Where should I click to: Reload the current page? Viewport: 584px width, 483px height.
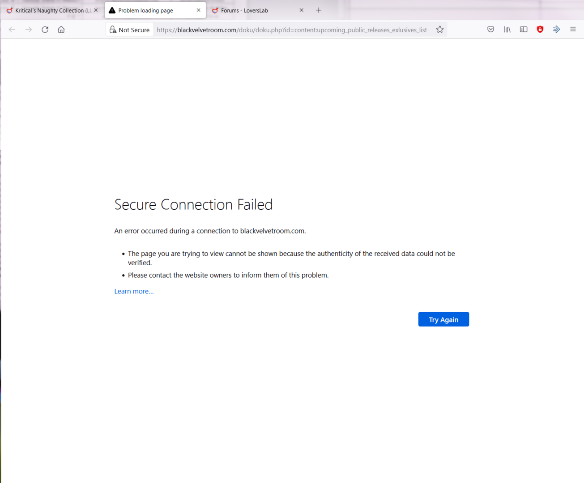[x=45, y=30]
